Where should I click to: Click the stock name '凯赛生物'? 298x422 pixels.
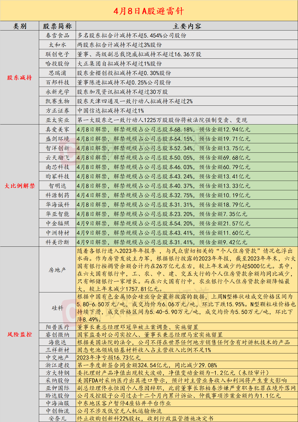pyautogui.click(x=57, y=101)
